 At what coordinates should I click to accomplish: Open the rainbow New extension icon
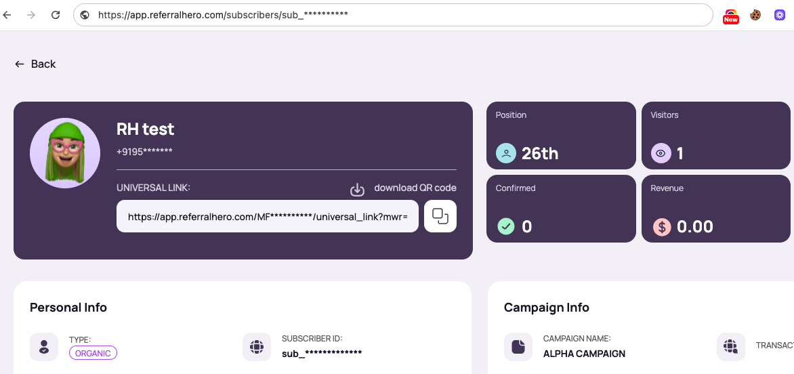(x=731, y=16)
